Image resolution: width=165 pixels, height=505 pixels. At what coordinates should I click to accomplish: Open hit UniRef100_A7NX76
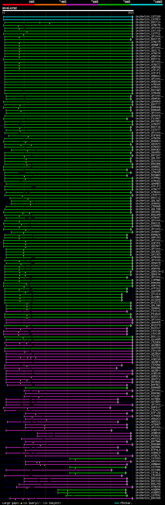pos(148,25)
